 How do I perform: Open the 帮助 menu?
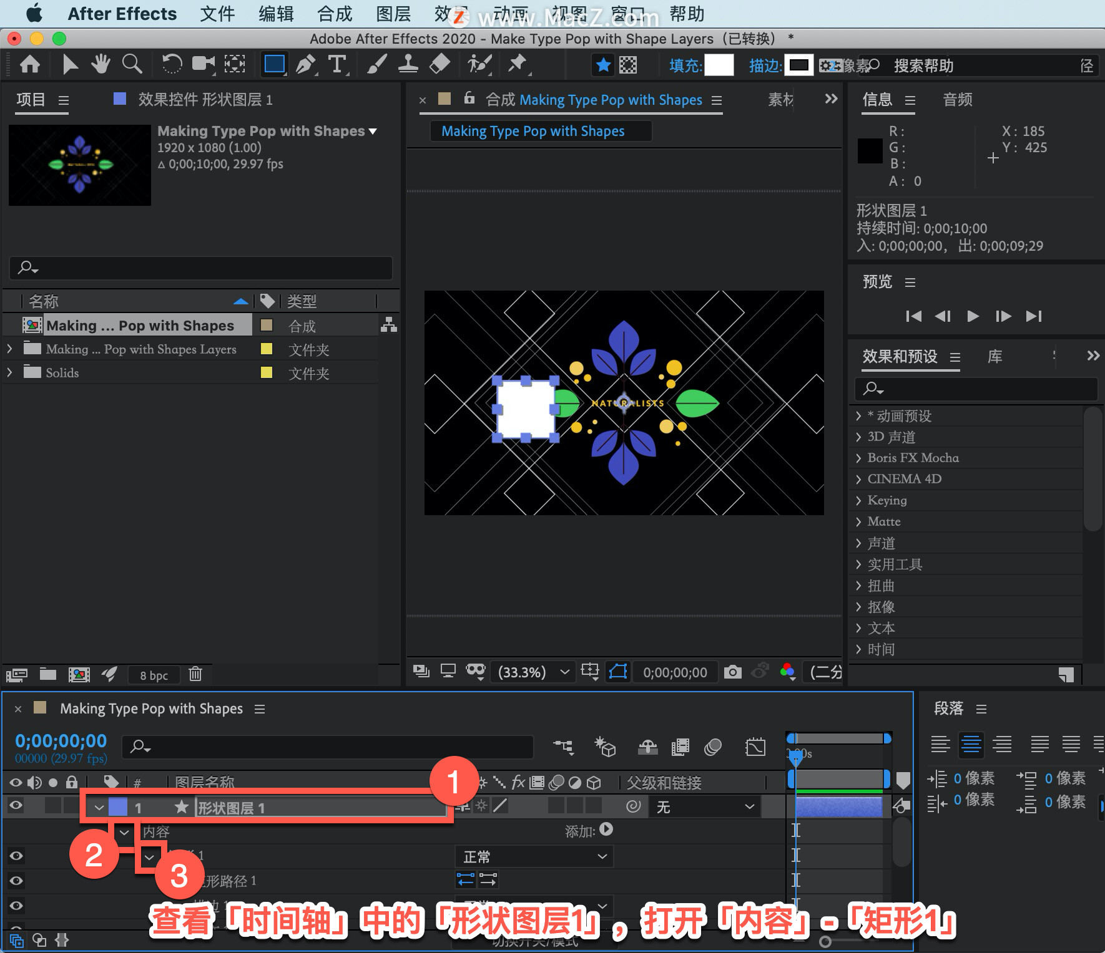coord(687,14)
